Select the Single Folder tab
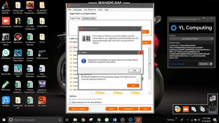This screenshot has height=123, width=219. tap(75, 18)
